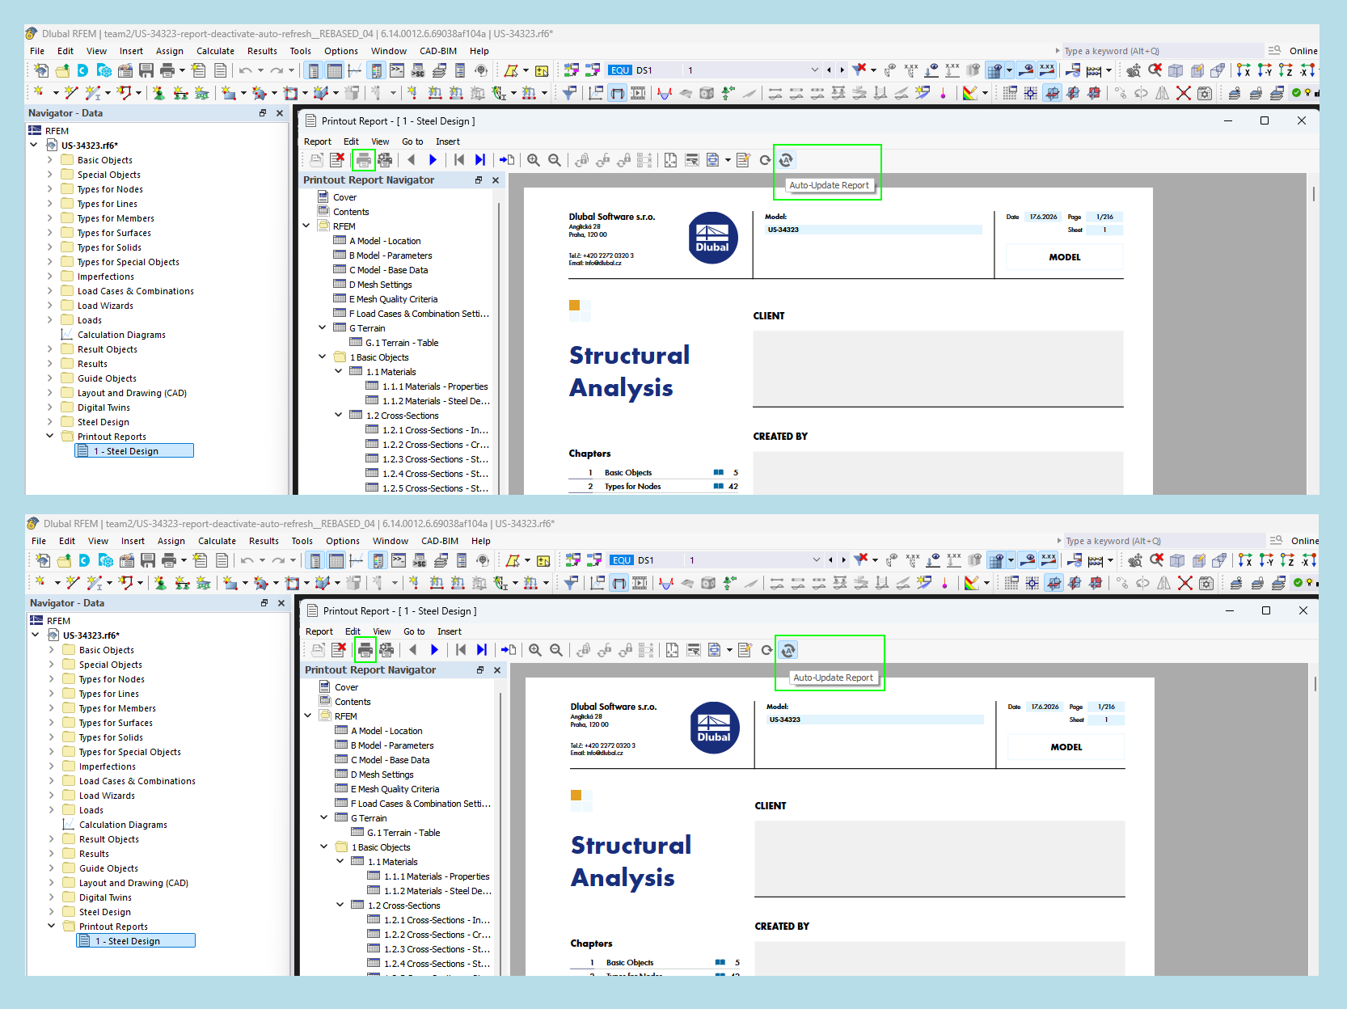Click Online status in upper window
The height and width of the screenshot is (1009, 1347).
(x=1303, y=51)
